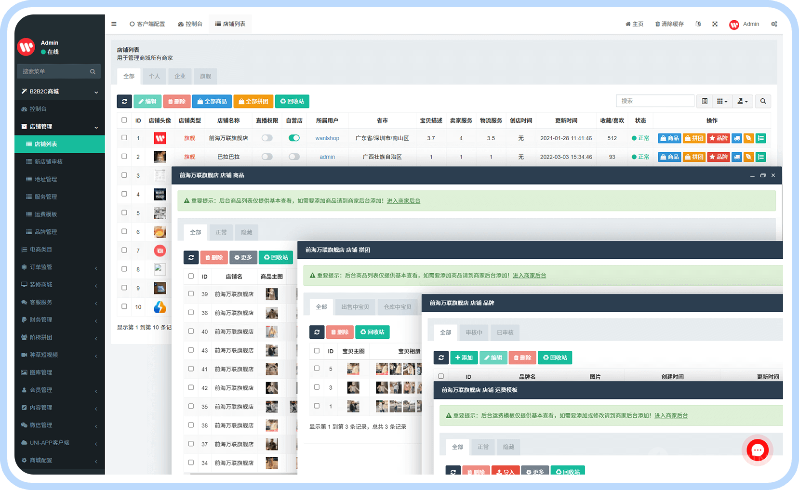Image resolution: width=799 pixels, height=490 pixels.
Task: Click the hamburger menu toggle icon
Action: point(114,24)
